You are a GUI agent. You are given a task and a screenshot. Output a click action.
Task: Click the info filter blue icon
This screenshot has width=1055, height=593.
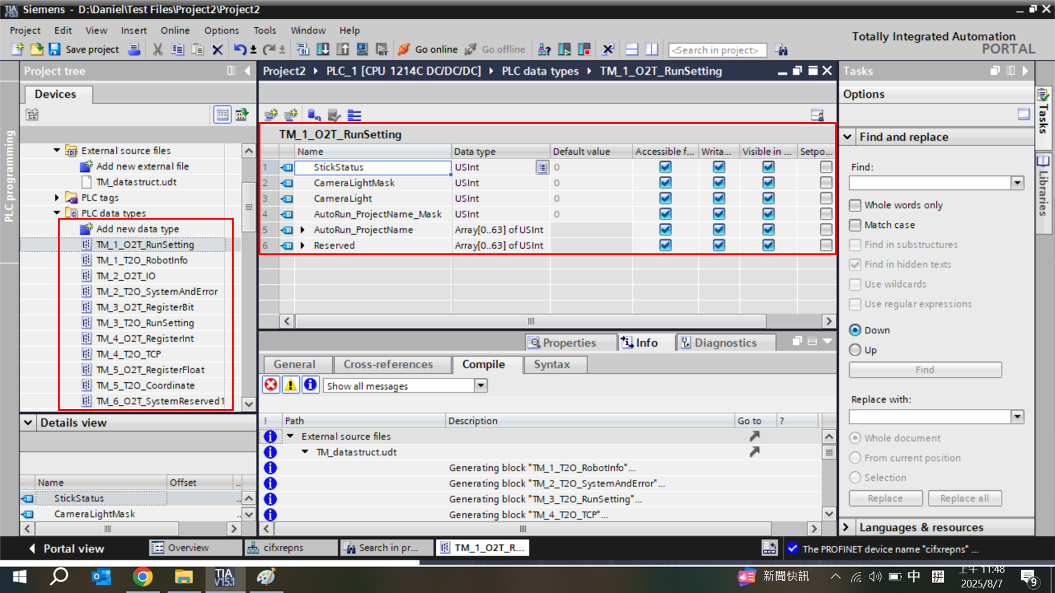[310, 385]
